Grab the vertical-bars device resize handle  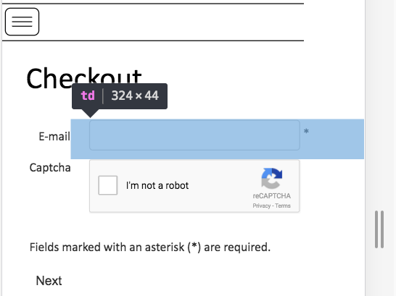(x=379, y=229)
